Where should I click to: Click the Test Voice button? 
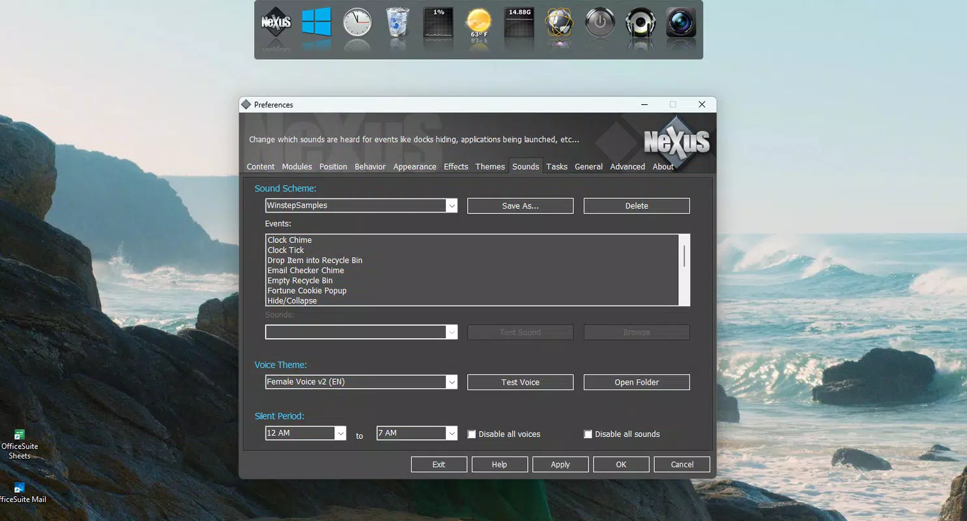click(520, 382)
